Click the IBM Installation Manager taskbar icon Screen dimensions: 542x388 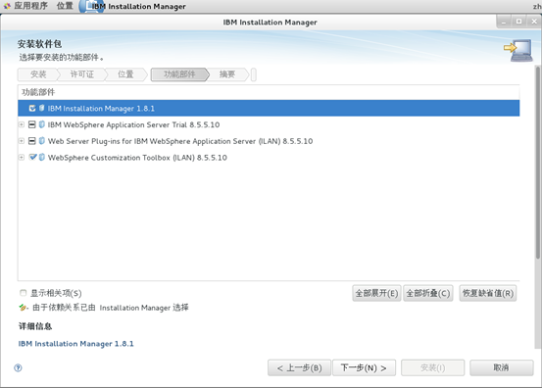click(x=90, y=6)
